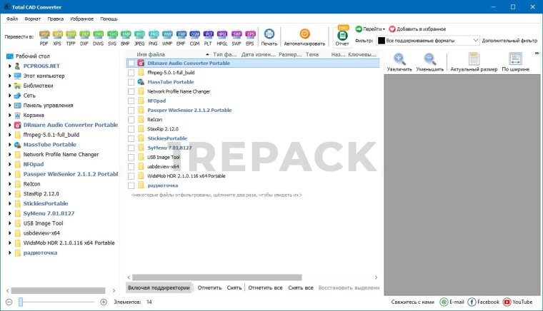The width and height of the screenshot is (543, 311).
Task: Toggle checkbox for USB Image Tool
Action: coord(131,157)
